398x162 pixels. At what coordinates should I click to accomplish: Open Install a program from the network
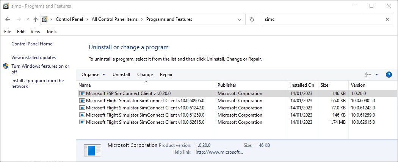tap(38, 83)
